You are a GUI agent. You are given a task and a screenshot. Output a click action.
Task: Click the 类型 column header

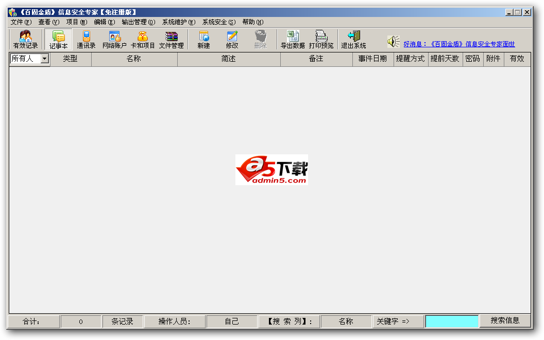pyautogui.click(x=71, y=59)
